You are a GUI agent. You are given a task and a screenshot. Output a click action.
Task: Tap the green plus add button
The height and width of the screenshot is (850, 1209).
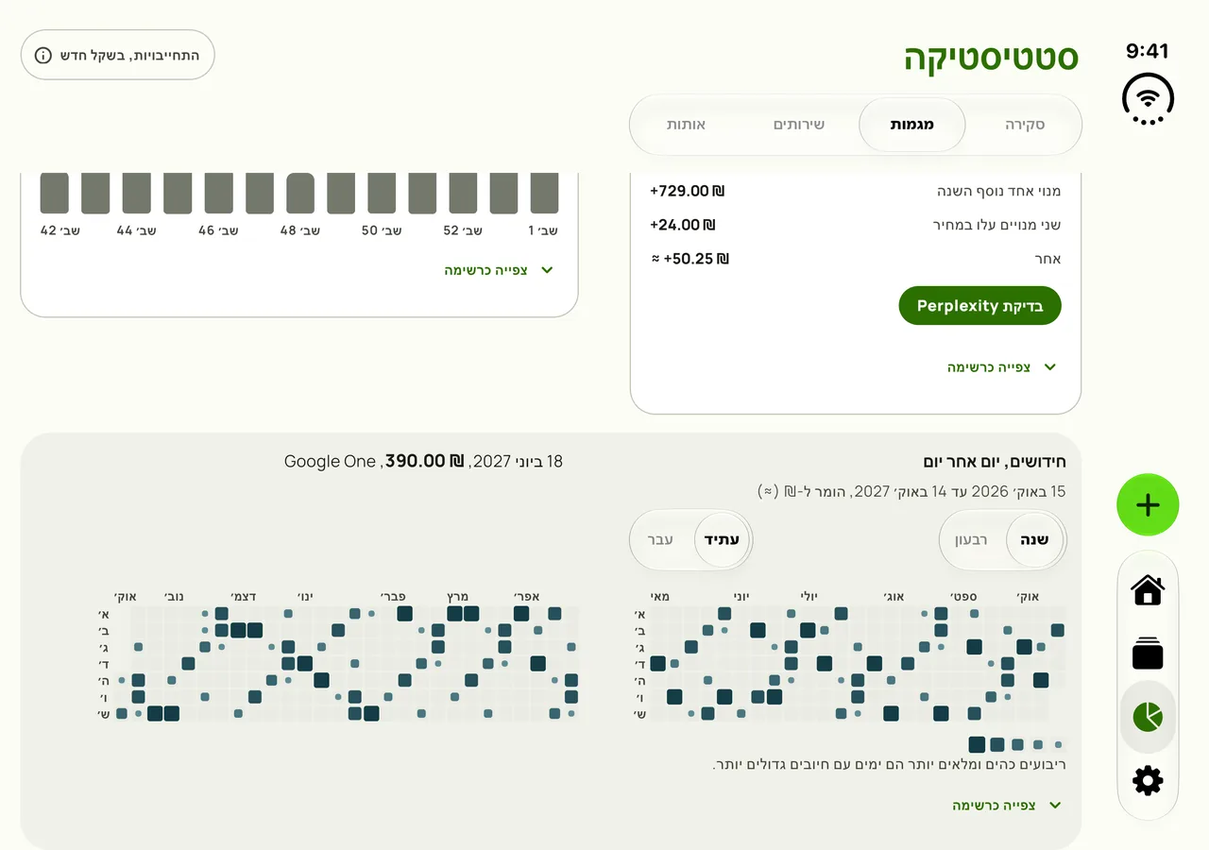(1148, 505)
